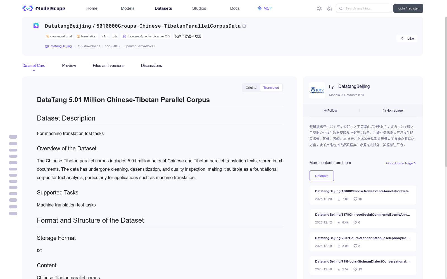This screenshot has height=279, width=447.
Task: Click heart icon on 8178ChineseSocialComments card
Action: tap(355, 222)
